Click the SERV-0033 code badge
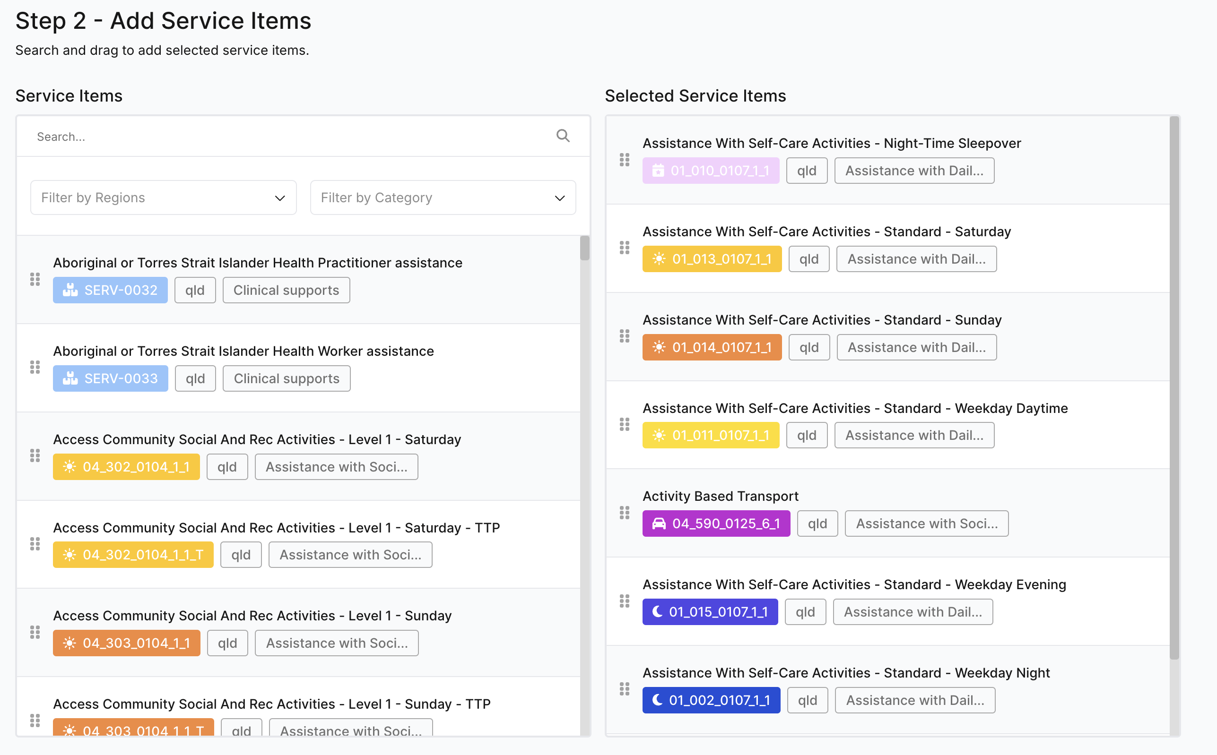1217x755 pixels. point(111,378)
